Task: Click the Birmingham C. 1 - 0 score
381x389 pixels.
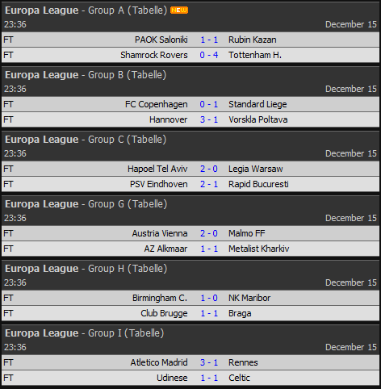Action: tap(209, 298)
